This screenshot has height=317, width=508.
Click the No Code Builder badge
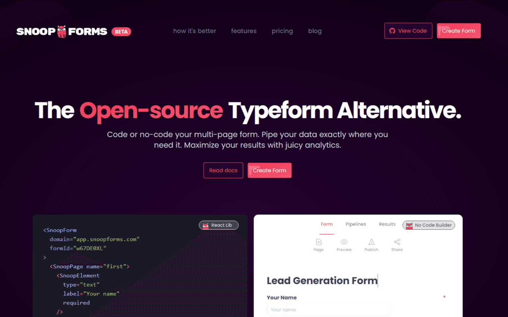pyautogui.click(x=429, y=225)
